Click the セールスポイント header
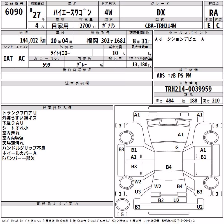224x224 pixels. coord(188,32)
